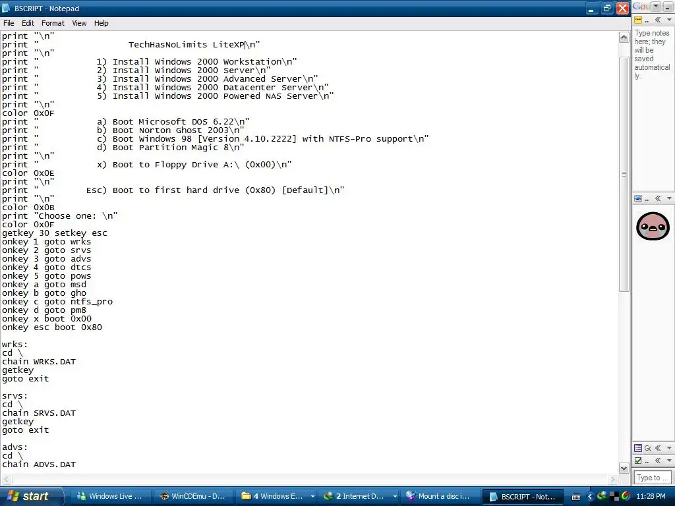Collapse the to-do gadget with its chevrons

click(x=658, y=461)
